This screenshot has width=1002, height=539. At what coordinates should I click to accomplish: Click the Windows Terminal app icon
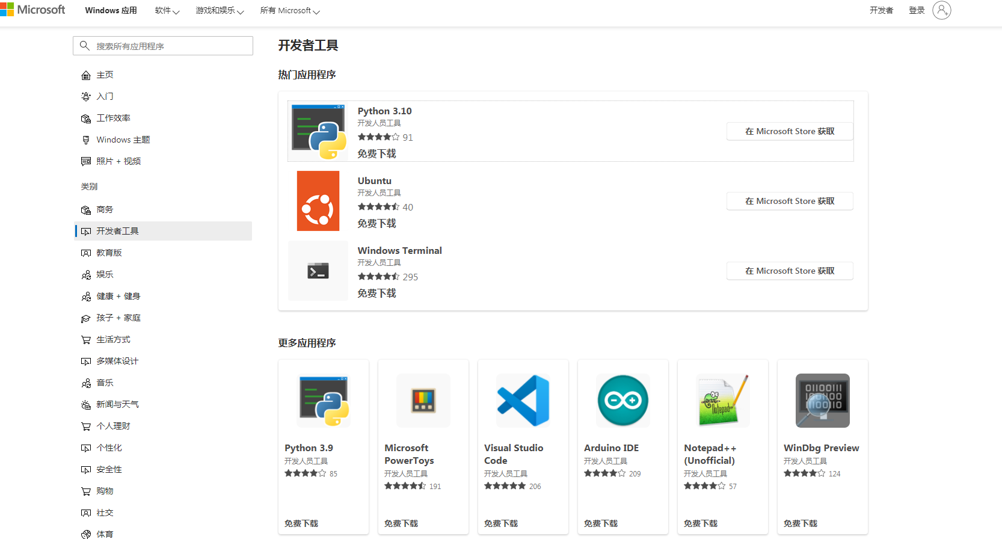tap(318, 271)
